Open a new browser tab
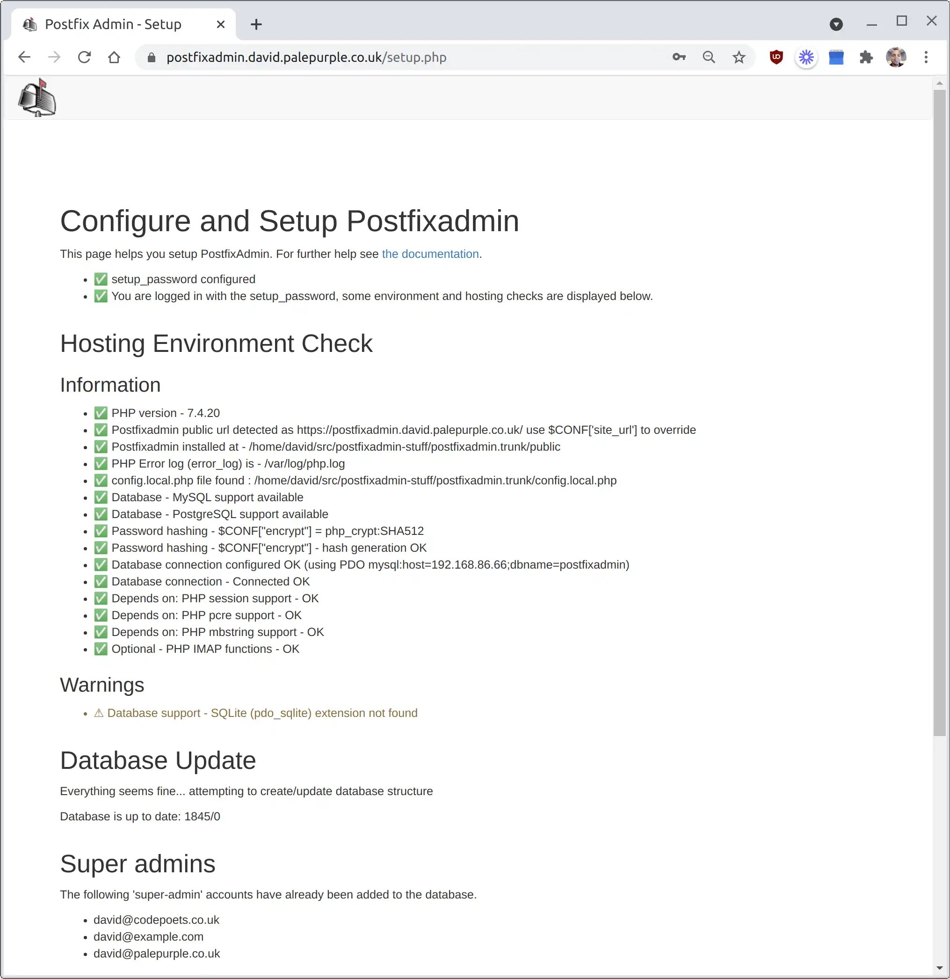The image size is (950, 979). (256, 24)
